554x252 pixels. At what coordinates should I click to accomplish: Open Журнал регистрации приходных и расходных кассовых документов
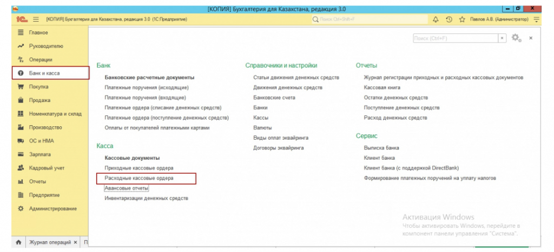click(x=444, y=78)
